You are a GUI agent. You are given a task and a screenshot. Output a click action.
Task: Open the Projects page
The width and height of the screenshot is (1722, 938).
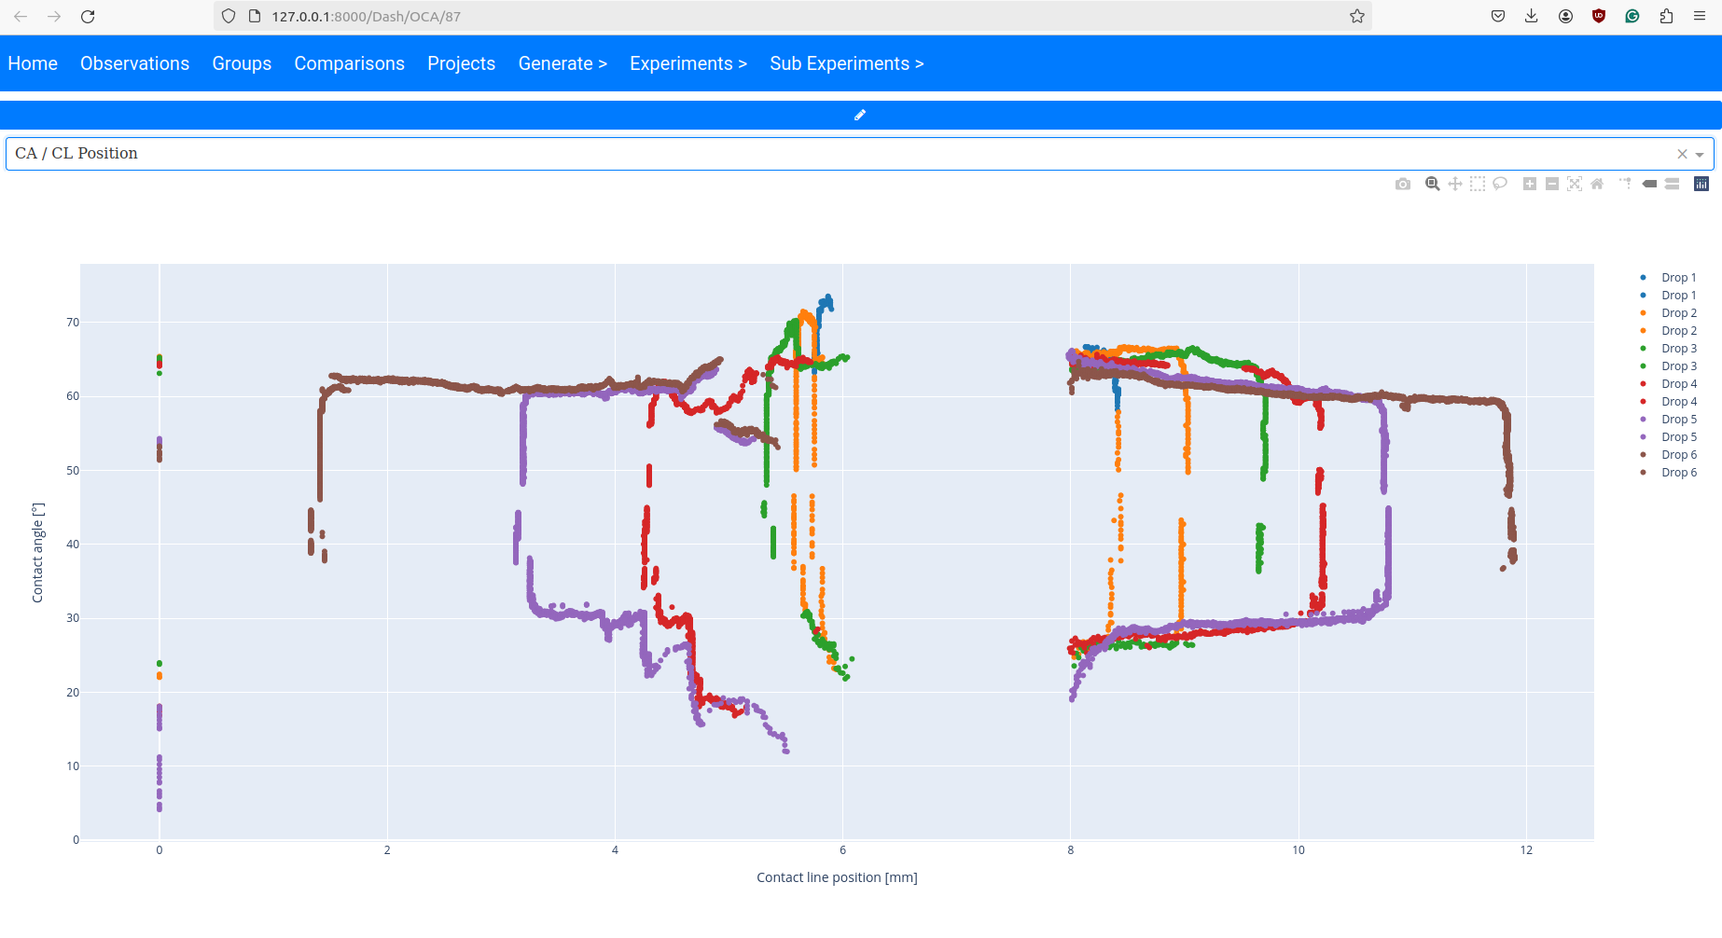pyautogui.click(x=462, y=63)
